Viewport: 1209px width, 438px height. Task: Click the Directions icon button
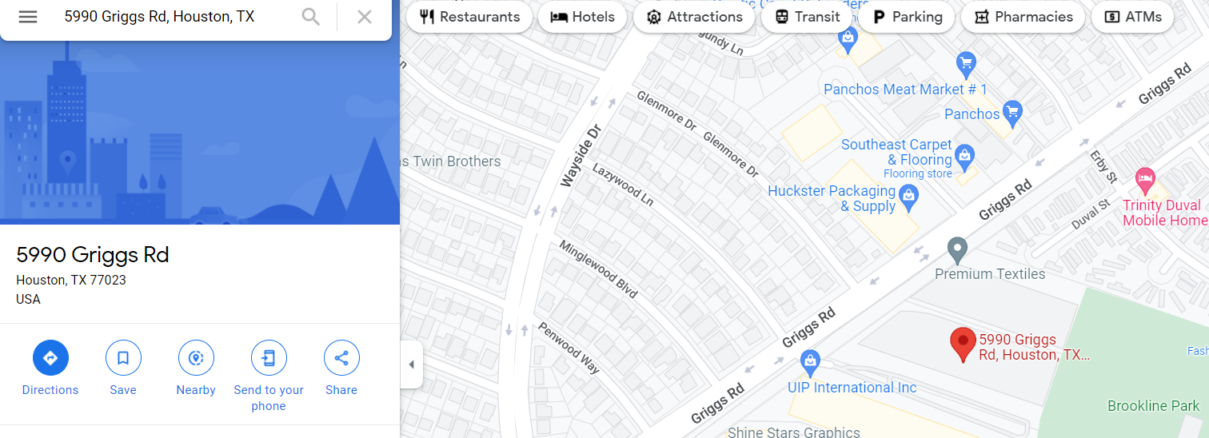click(50, 357)
